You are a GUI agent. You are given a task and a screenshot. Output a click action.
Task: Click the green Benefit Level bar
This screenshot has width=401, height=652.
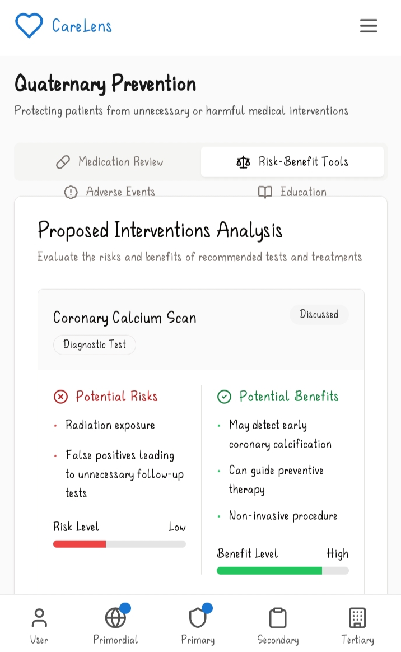[x=269, y=571]
